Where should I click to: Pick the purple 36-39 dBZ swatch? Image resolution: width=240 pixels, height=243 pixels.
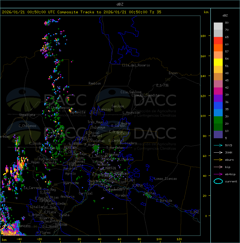[218, 98]
